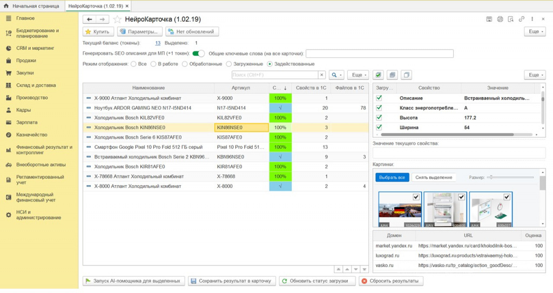Click the copy link icon in top-right toolbar
This screenshot has width=553, height=293.
click(522, 19)
